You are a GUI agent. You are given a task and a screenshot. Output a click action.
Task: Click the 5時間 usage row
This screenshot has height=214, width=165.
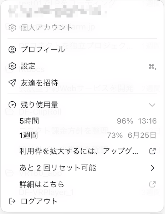(x=88, y=121)
